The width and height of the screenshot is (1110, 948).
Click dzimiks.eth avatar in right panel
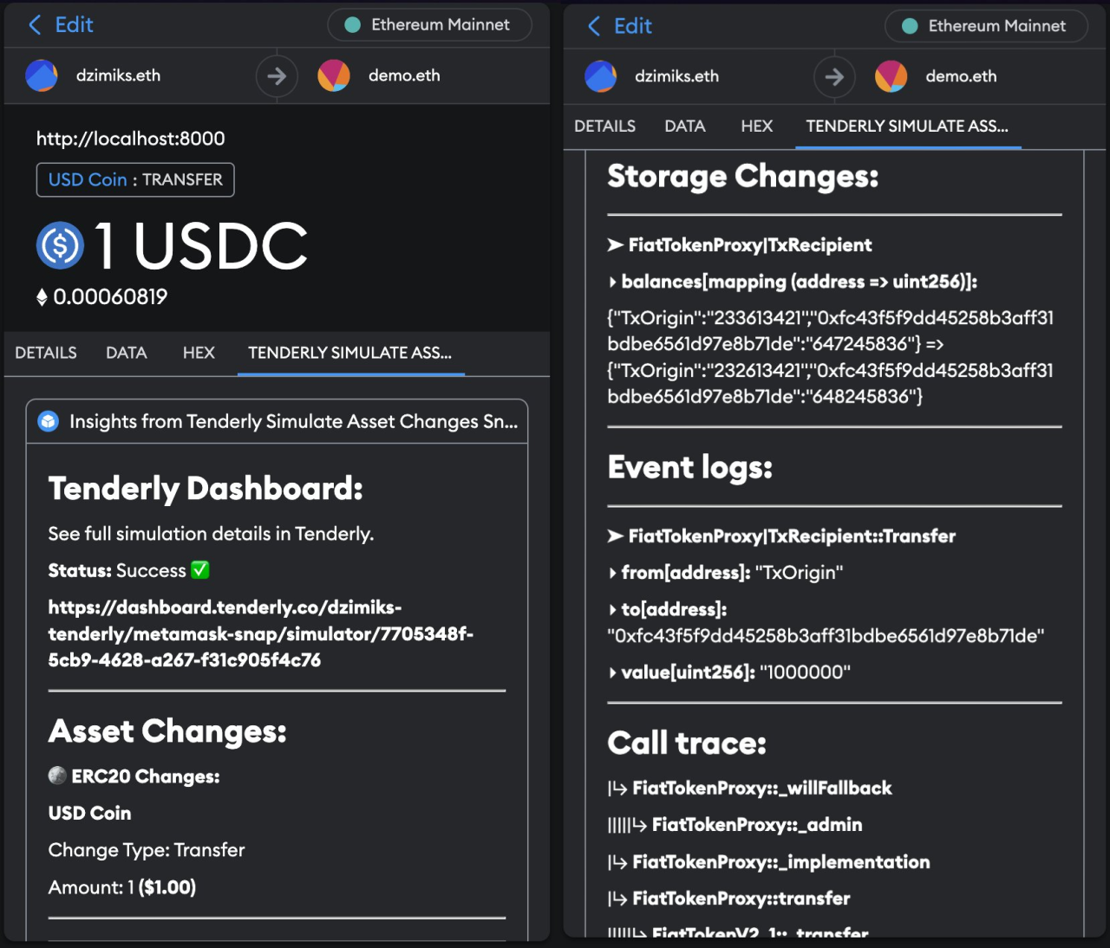pos(600,76)
